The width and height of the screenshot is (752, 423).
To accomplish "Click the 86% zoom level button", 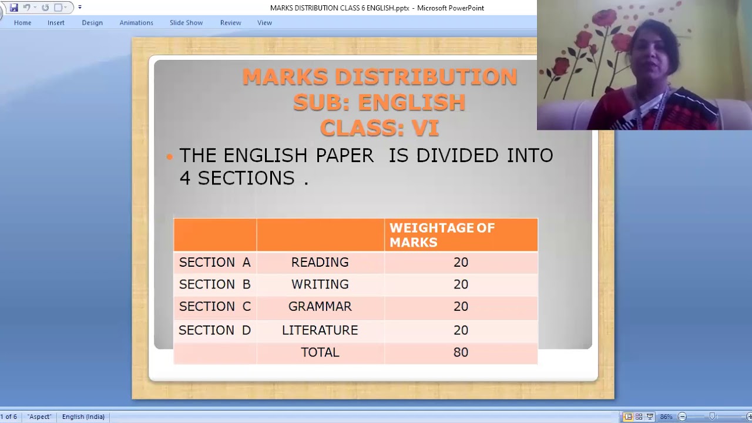I will 666,417.
